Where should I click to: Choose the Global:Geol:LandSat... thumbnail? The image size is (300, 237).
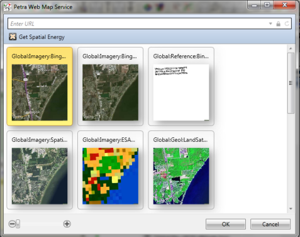tap(181, 170)
